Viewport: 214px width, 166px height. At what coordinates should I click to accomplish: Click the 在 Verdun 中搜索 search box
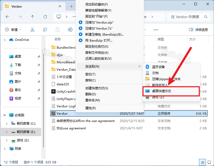click(x=189, y=17)
